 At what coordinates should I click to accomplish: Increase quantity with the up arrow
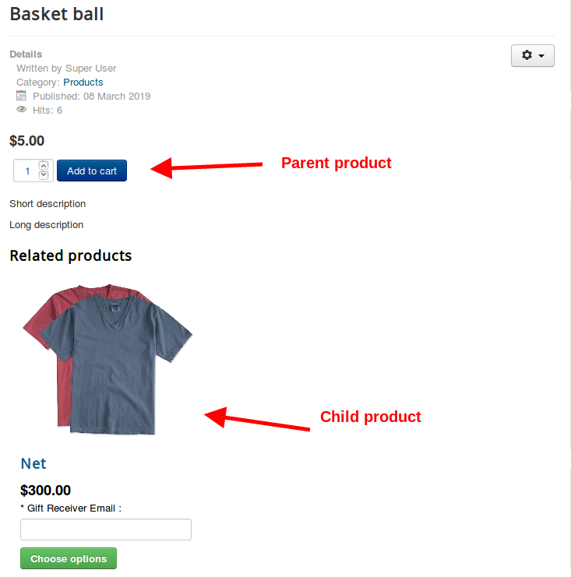tap(44, 166)
